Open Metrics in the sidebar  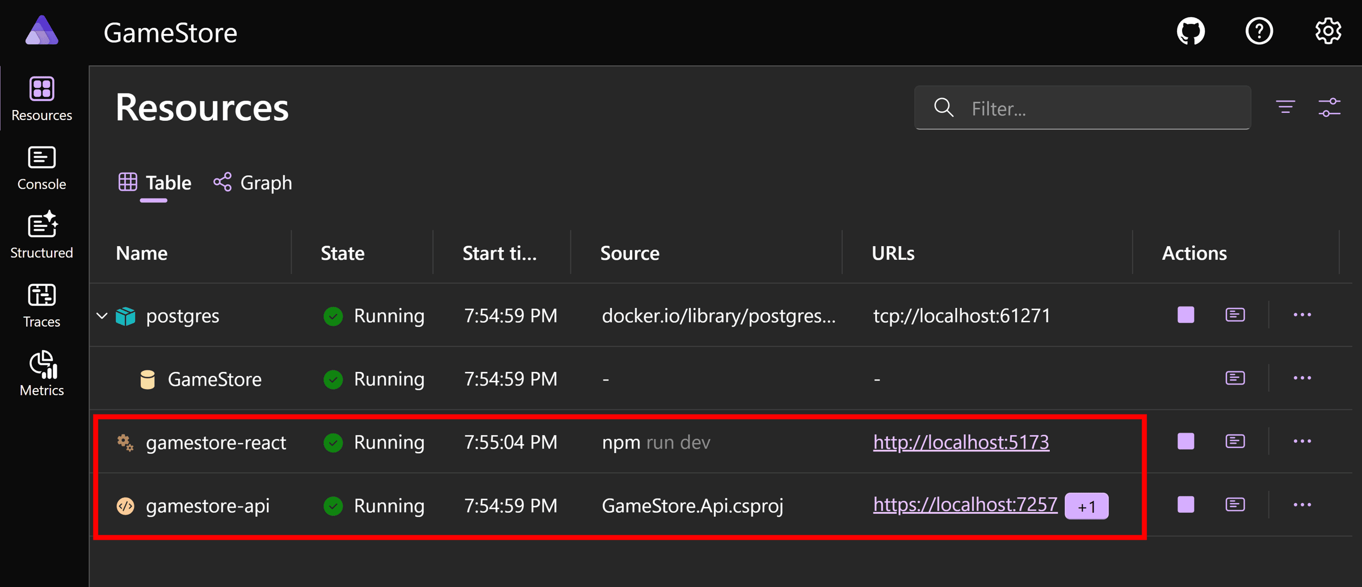coord(42,374)
